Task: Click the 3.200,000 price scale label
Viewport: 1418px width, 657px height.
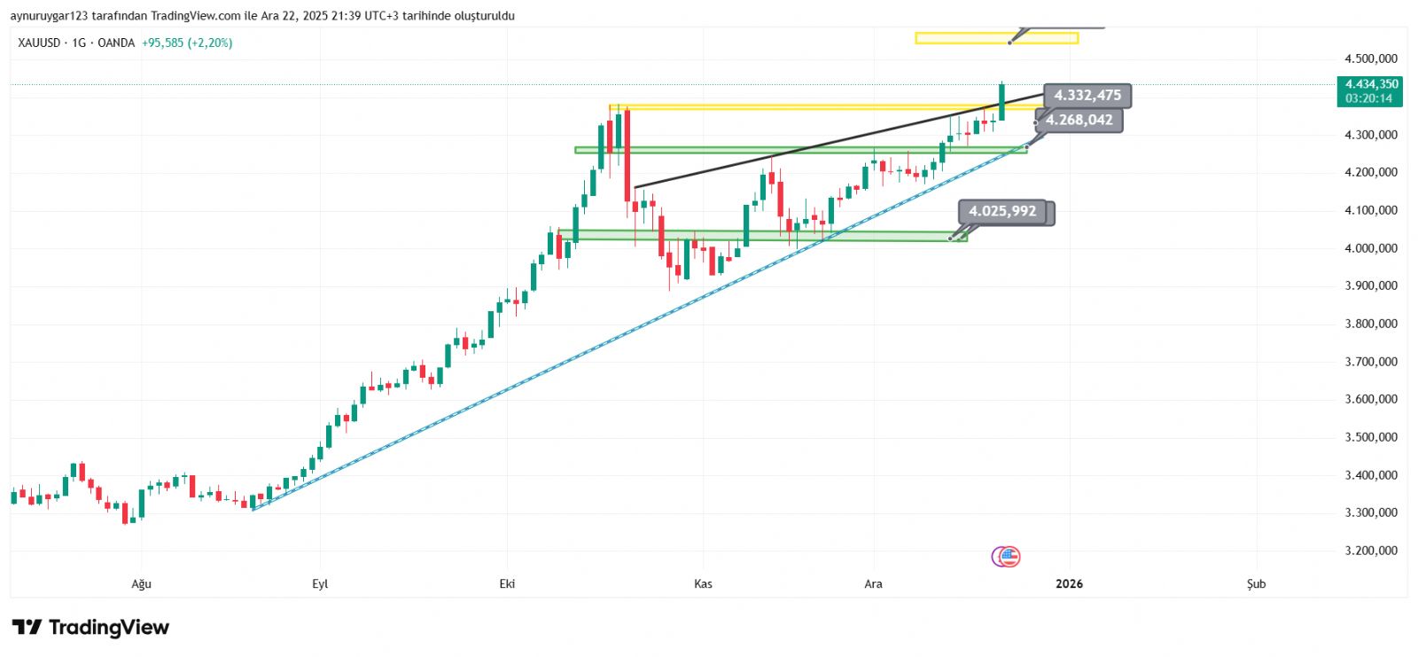Action: pyautogui.click(x=1370, y=551)
